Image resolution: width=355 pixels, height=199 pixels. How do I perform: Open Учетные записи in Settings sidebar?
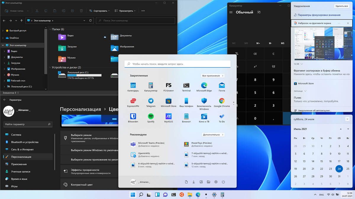[x=28, y=172]
